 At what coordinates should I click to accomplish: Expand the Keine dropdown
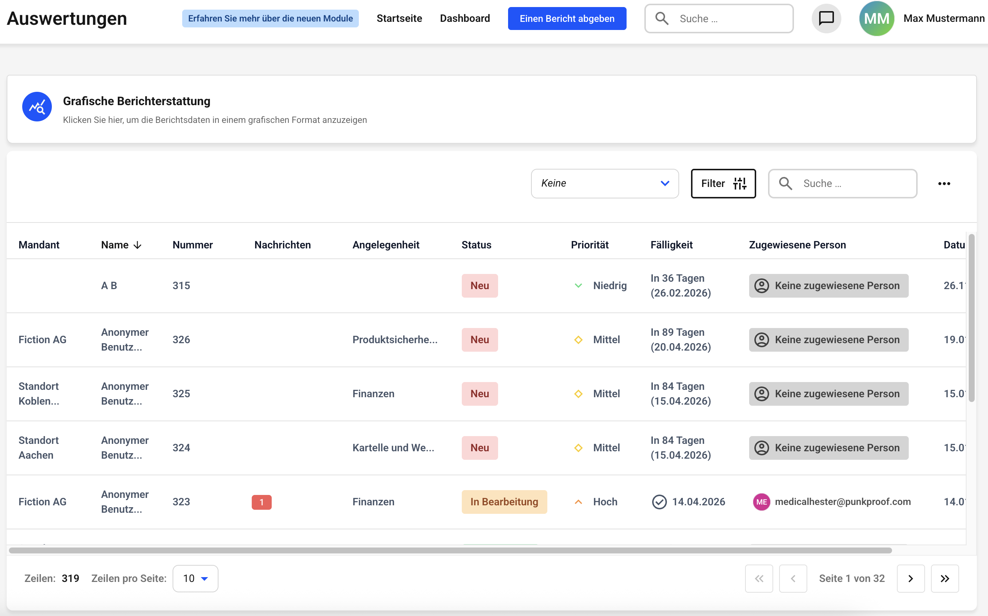[605, 183]
